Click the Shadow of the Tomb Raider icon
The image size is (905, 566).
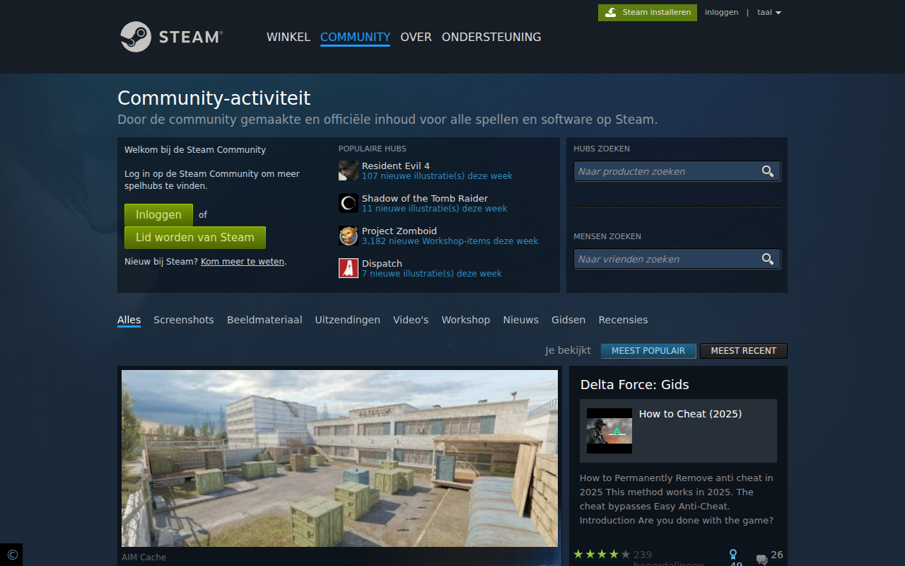click(349, 203)
